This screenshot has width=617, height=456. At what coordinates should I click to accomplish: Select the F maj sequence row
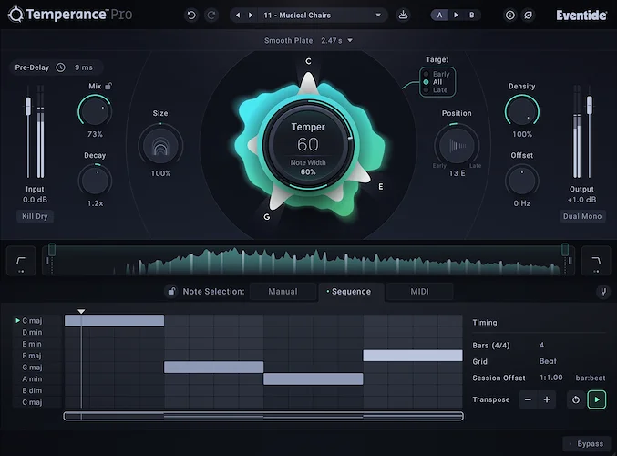pos(32,356)
